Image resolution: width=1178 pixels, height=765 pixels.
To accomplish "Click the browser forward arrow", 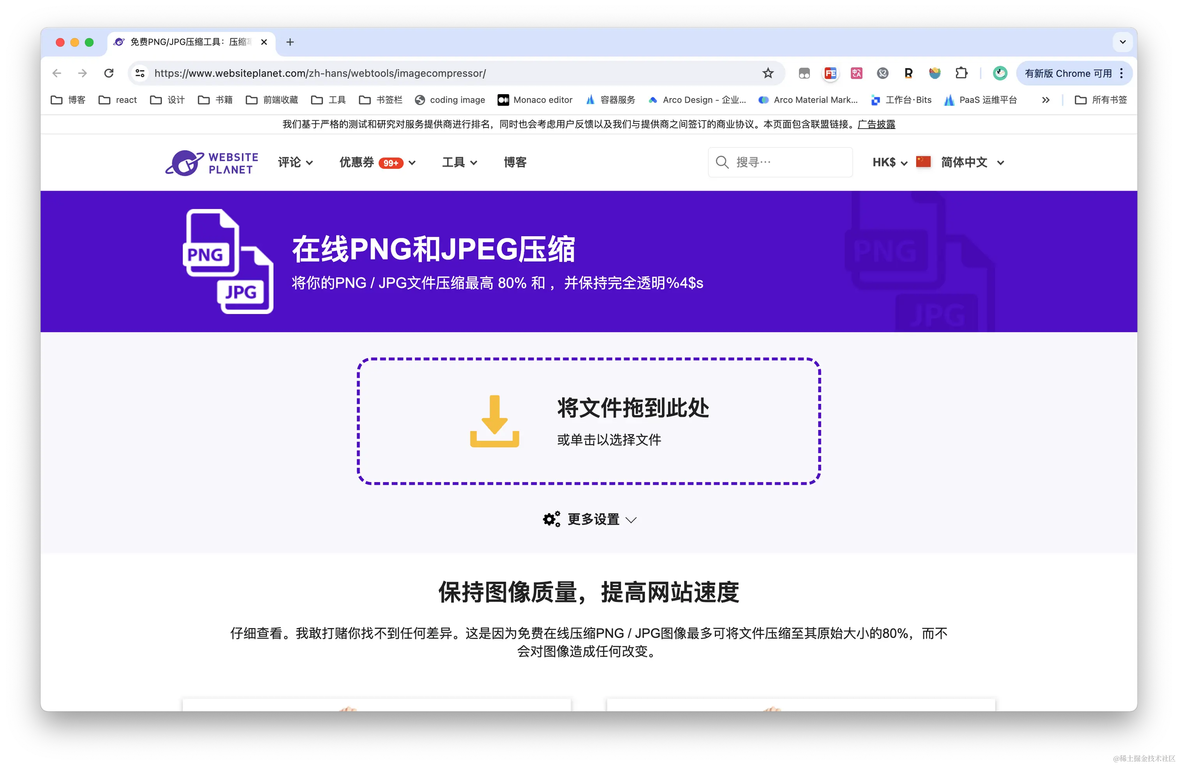I will pyautogui.click(x=83, y=73).
